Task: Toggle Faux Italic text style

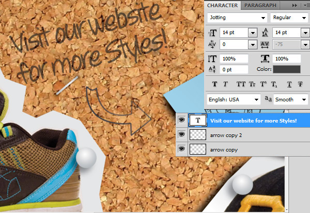Action: pyautogui.click(x=225, y=84)
